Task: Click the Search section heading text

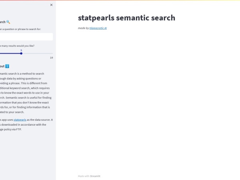Action: click(x=2, y=22)
